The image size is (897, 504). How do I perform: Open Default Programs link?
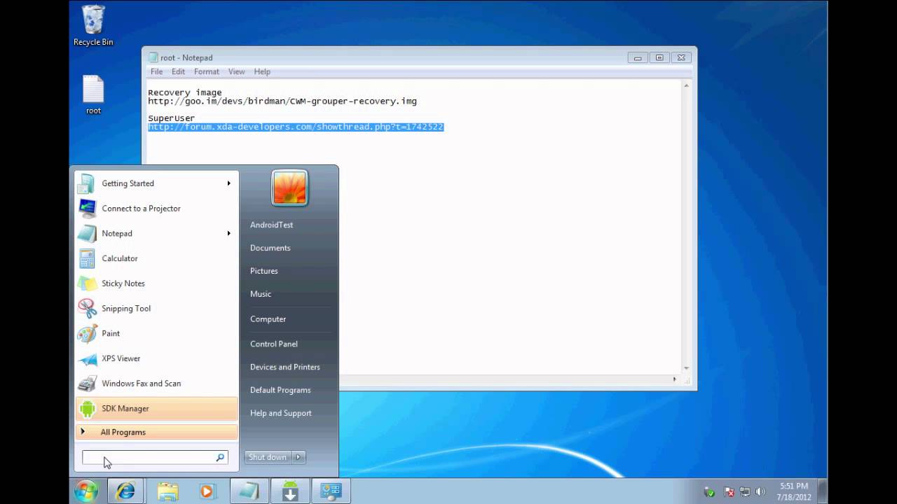[x=280, y=390]
